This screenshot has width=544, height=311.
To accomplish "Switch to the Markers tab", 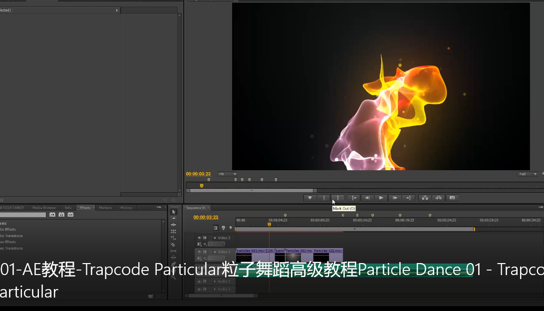I will (x=105, y=208).
